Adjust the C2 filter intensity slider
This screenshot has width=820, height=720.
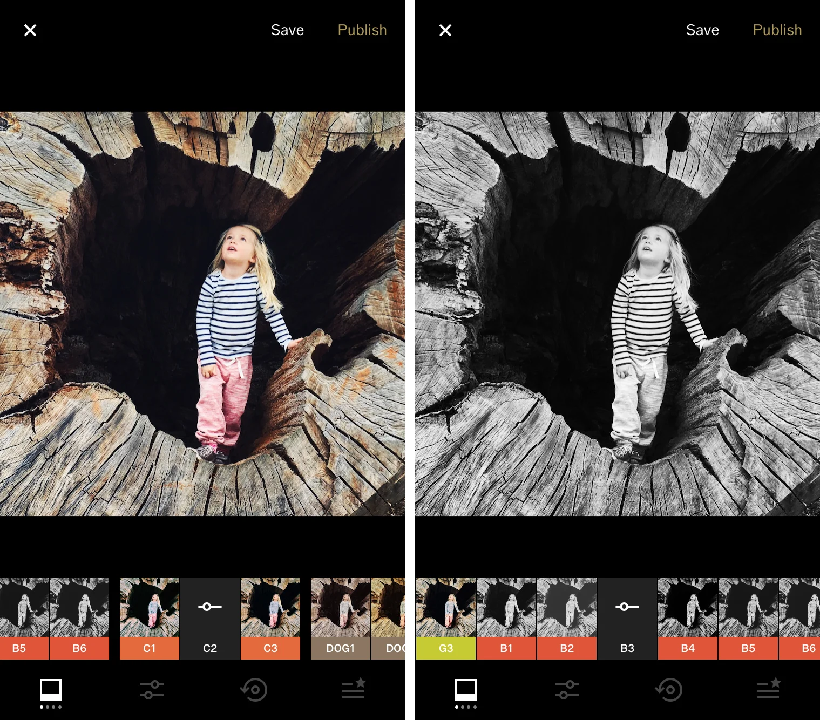coord(209,607)
